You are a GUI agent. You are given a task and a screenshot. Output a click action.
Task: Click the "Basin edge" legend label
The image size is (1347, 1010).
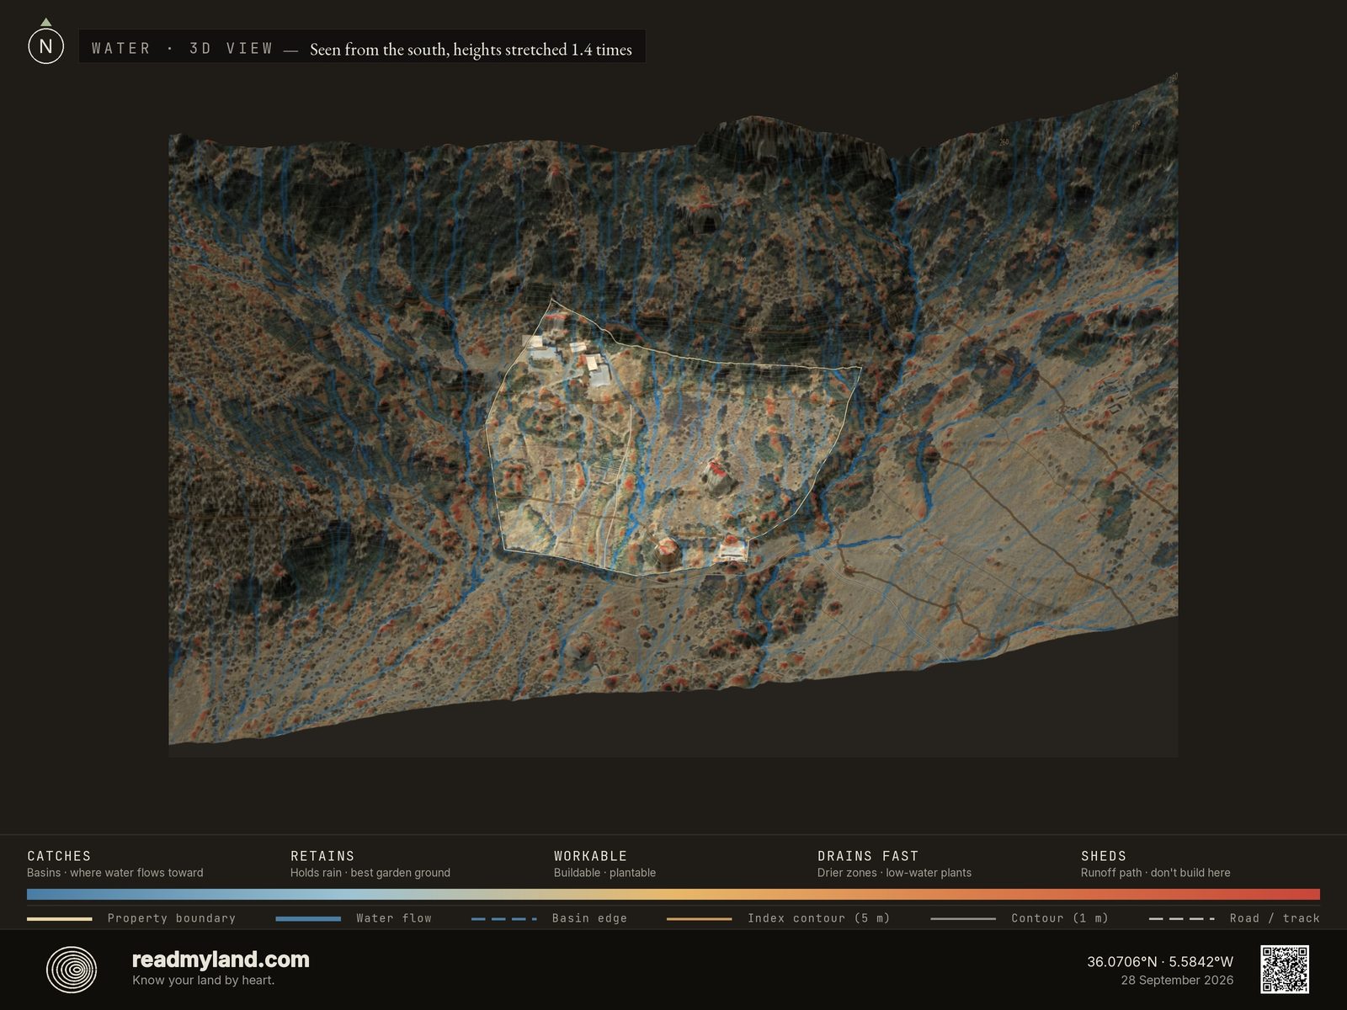click(x=589, y=918)
